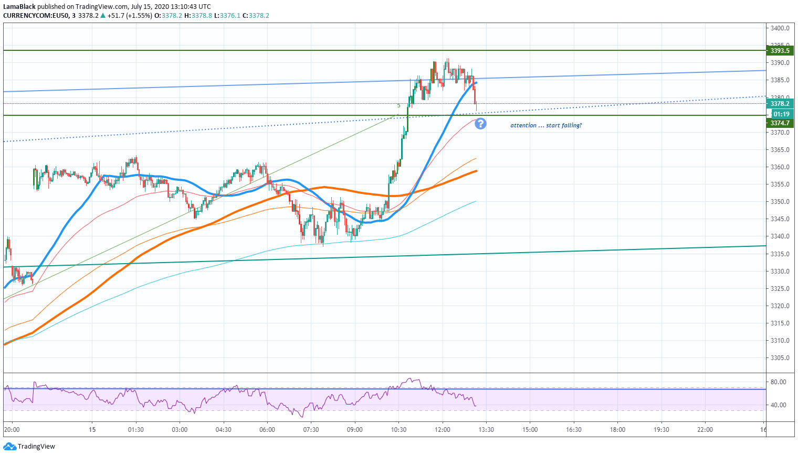Viewport: 798px width, 456px height.
Task: Select the L:3376.1 low value
Action: coord(227,16)
